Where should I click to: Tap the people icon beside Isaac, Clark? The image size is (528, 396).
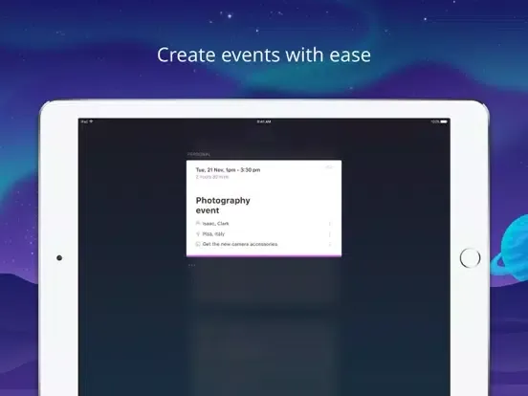(198, 223)
